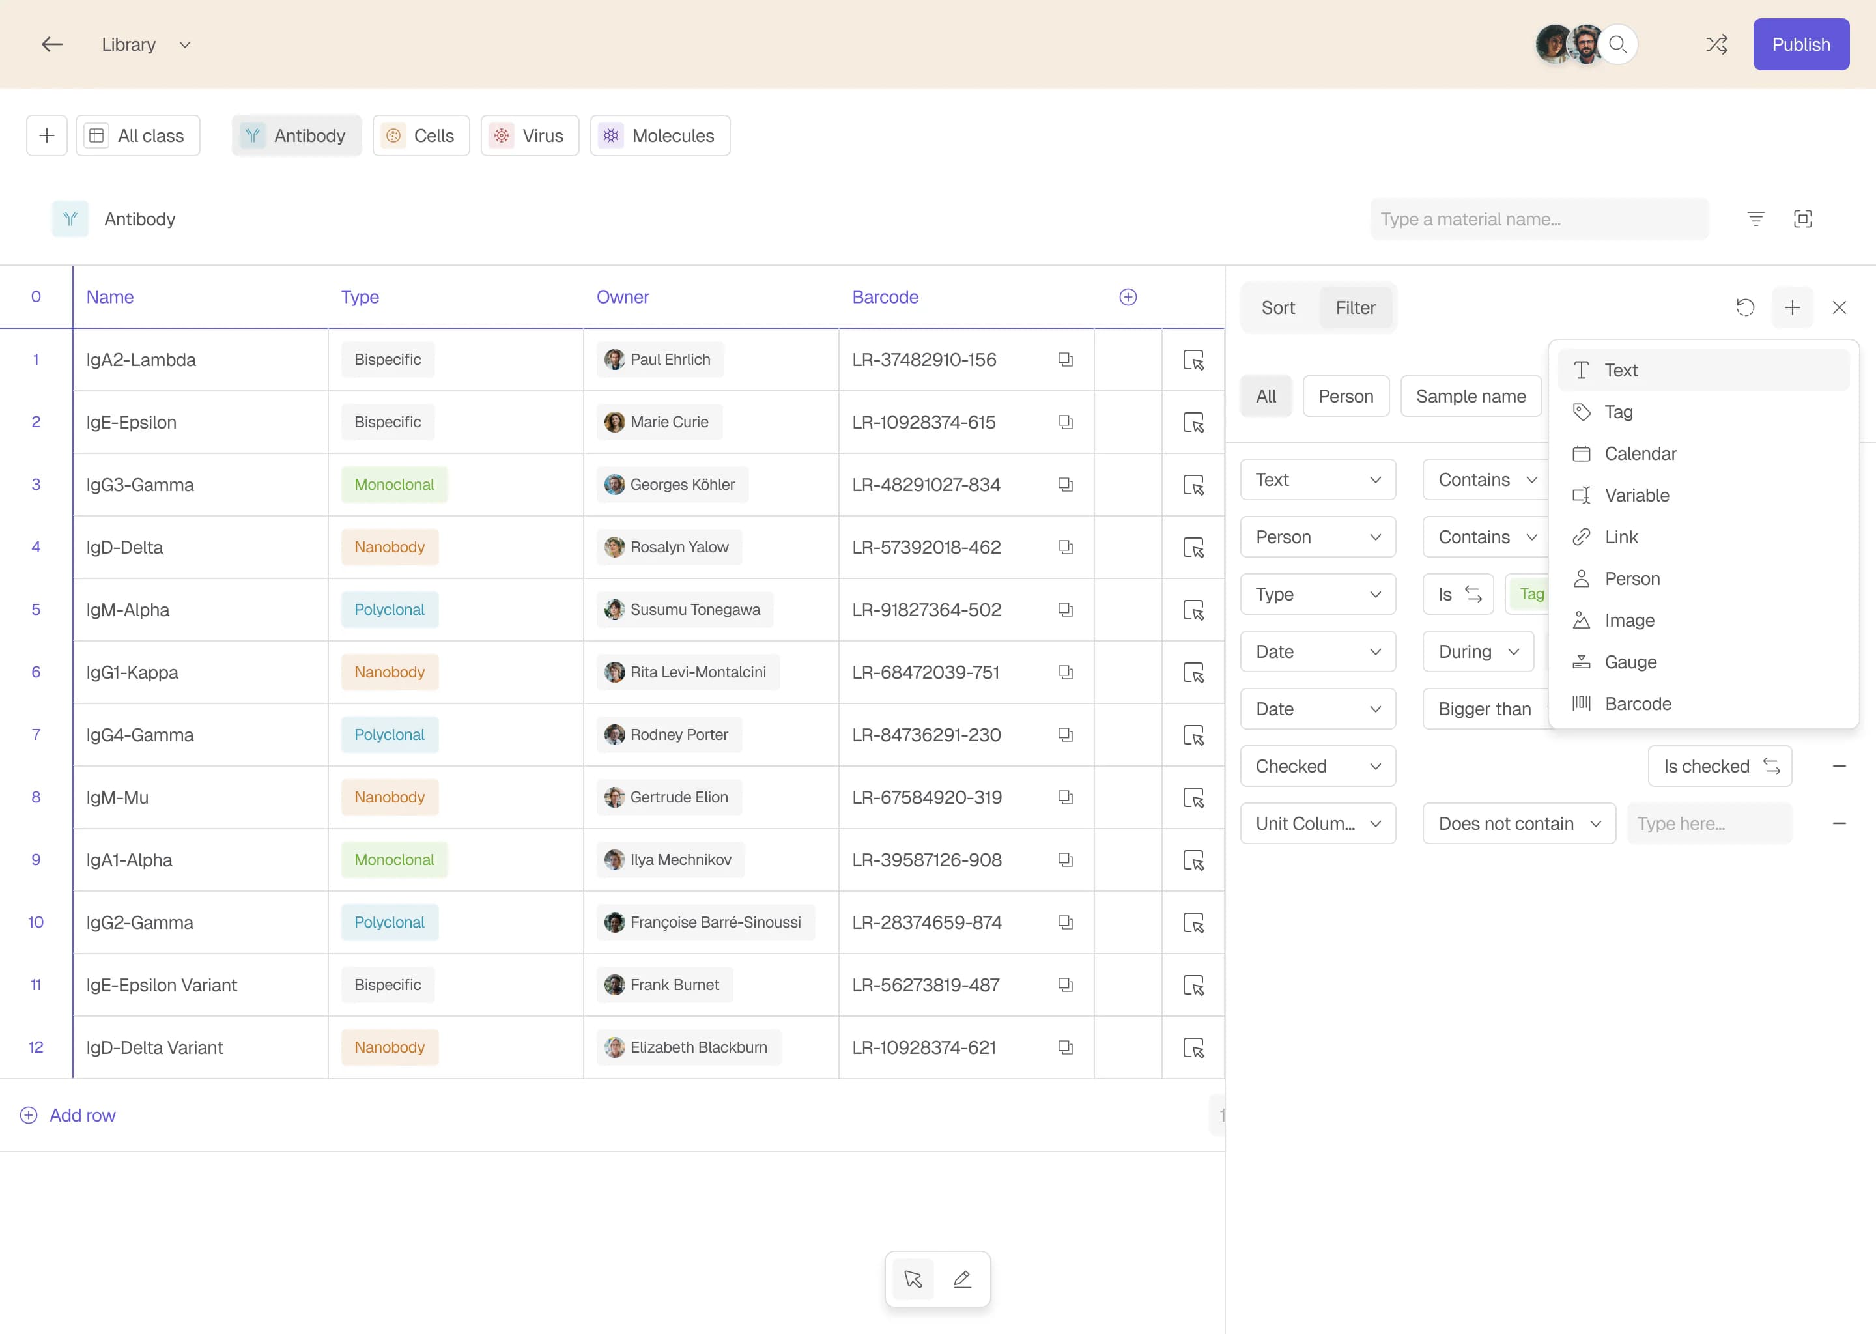Image resolution: width=1876 pixels, height=1334 pixels.
Task: Open the Person field dropdown in filters
Action: [x=1318, y=537]
